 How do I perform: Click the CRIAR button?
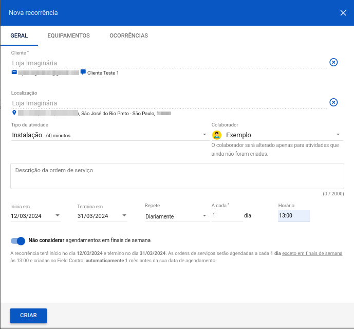point(28,316)
